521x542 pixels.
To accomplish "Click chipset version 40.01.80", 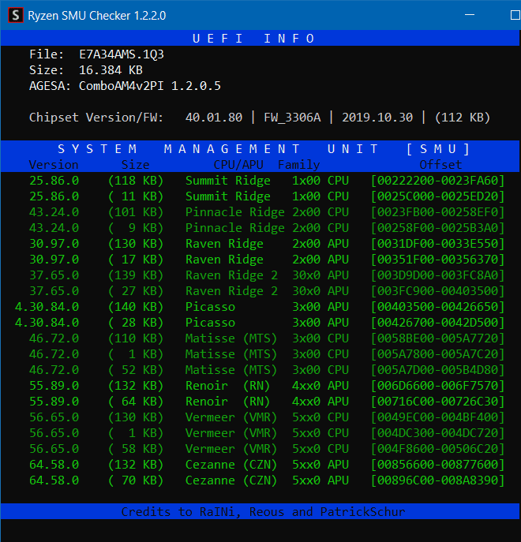I will click(214, 118).
